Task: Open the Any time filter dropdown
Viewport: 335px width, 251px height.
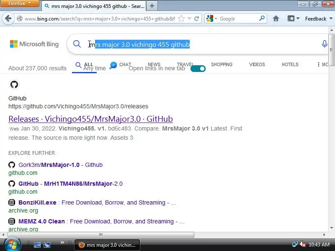Action: coord(95,68)
